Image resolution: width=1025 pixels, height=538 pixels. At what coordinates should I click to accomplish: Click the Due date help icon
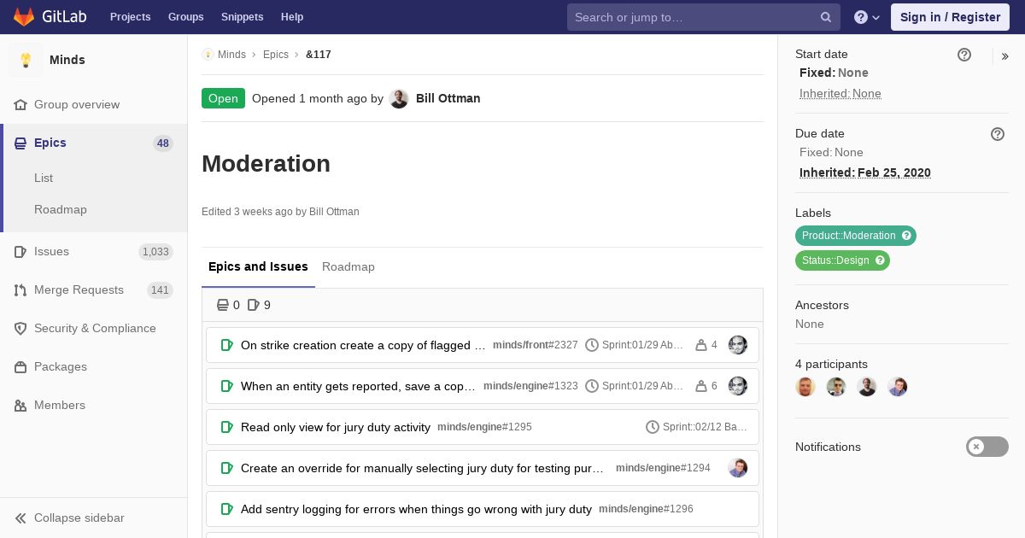998,134
